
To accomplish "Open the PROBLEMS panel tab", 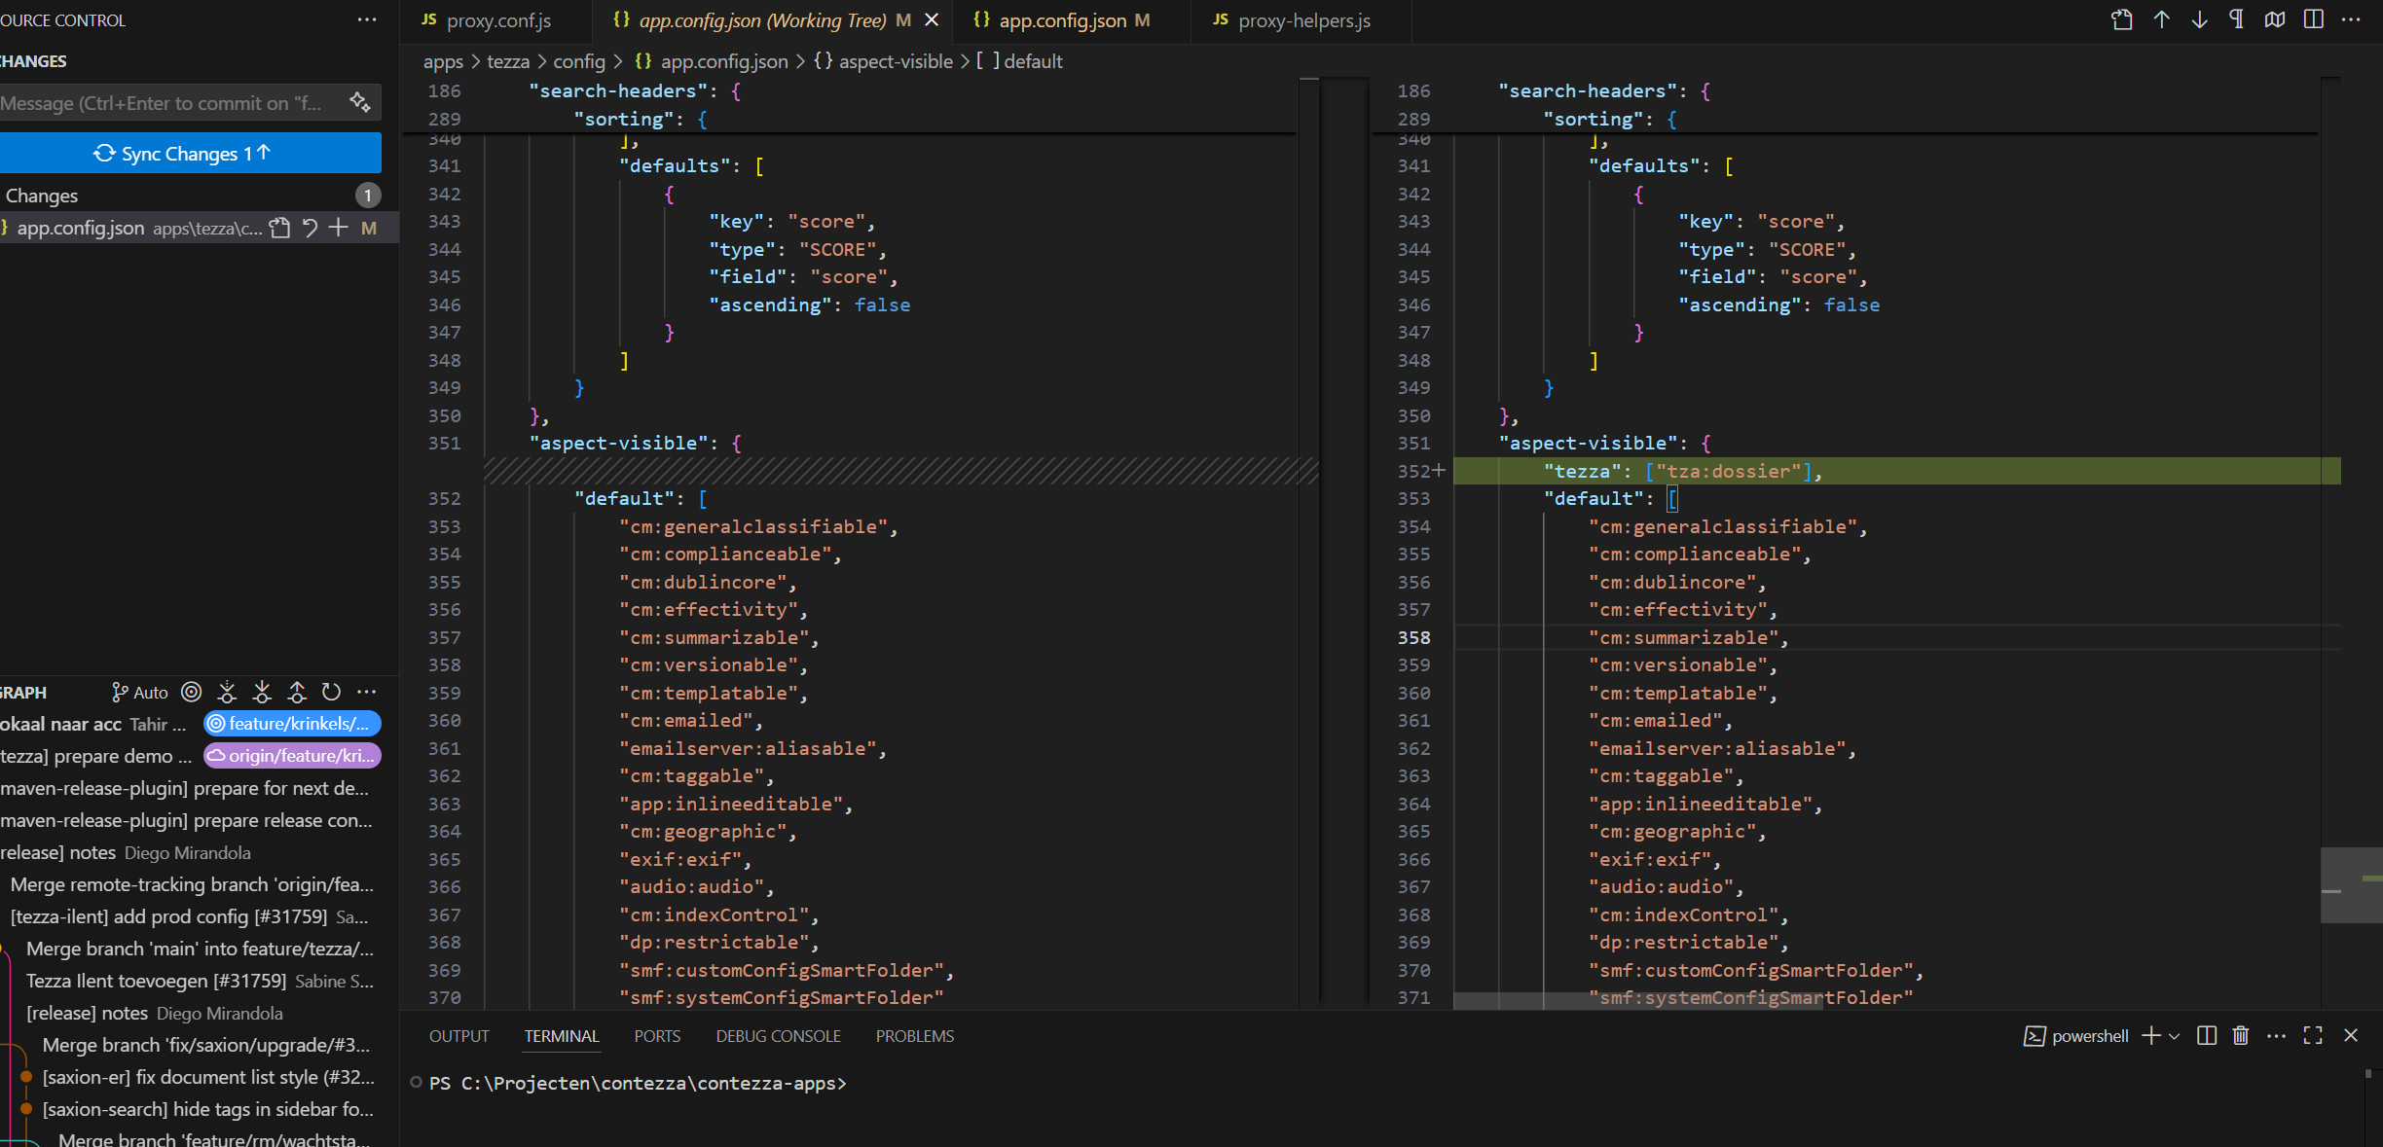I will tap(914, 1036).
